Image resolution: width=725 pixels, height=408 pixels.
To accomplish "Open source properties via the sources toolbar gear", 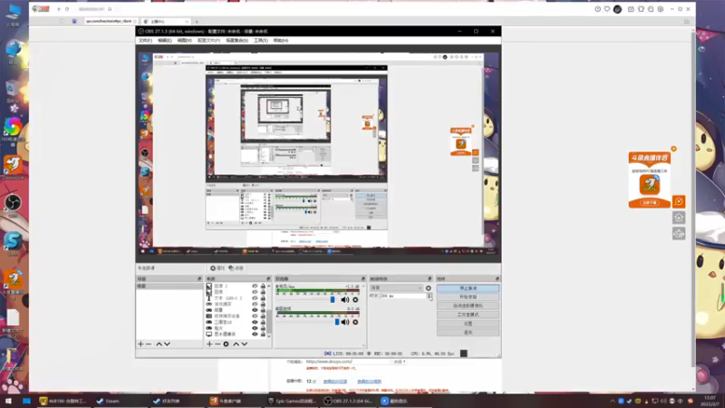I will click(226, 344).
